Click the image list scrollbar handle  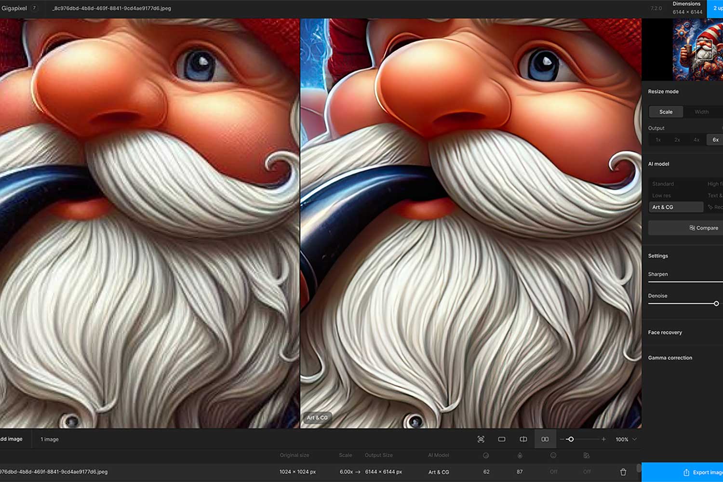(639, 468)
